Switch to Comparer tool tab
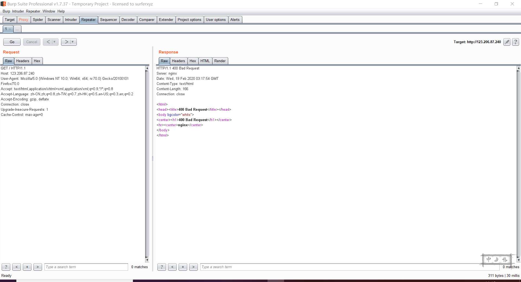521x282 pixels. pyautogui.click(x=147, y=20)
